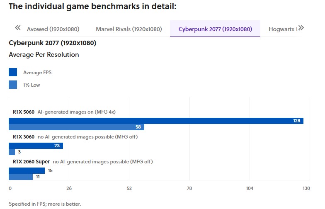Click 'The individual game benchmarks in detail:' heading
Image resolution: width=325 pixels, height=209 pixels.
click(x=92, y=6)
